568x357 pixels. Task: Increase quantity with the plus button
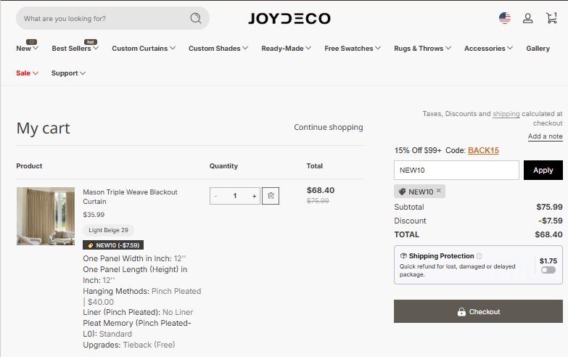[x=255, y=196]
